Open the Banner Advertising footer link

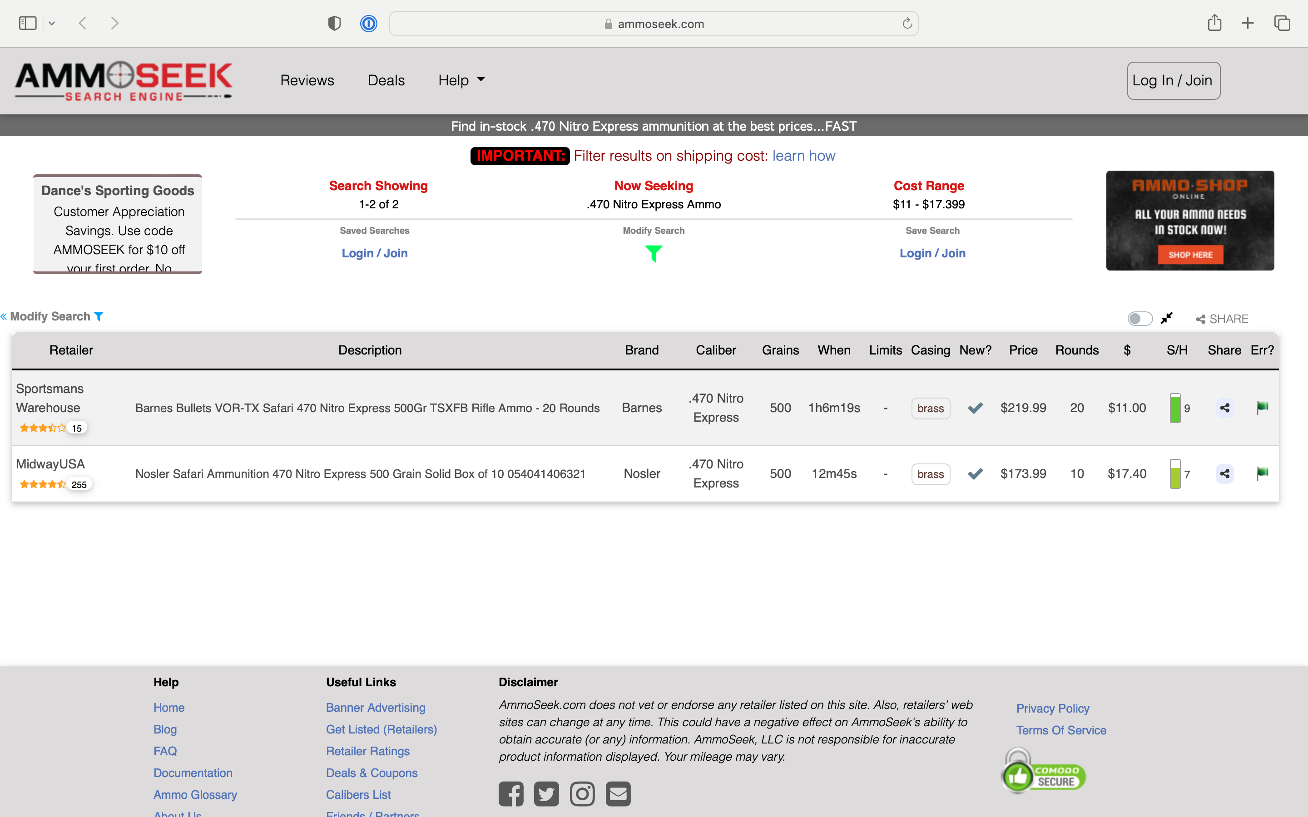pos(376,707)
